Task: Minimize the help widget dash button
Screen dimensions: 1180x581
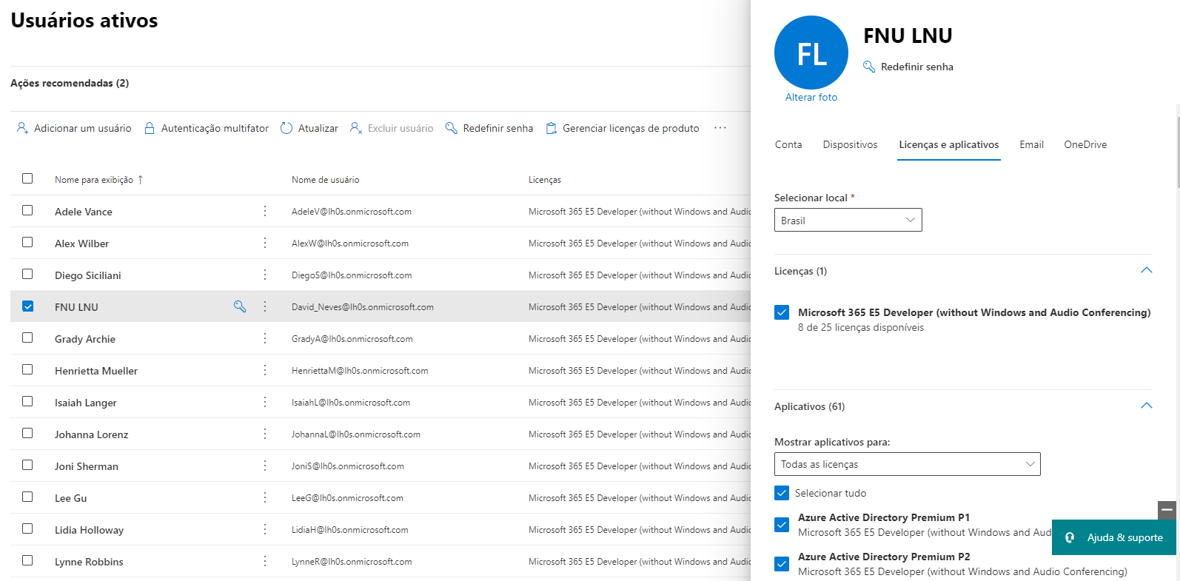Action: [1167, 510]
